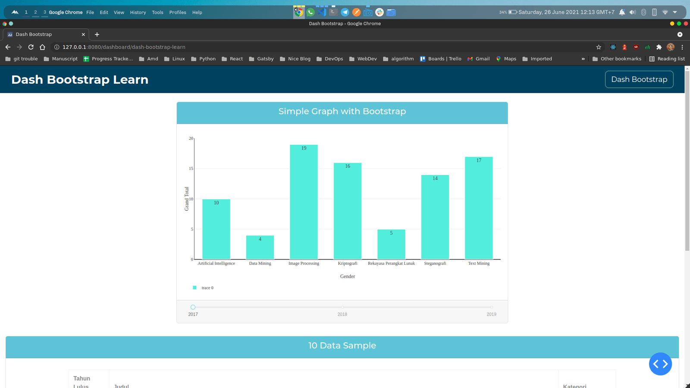This screenshot has height=388, width=690.
Task: Open the History menu
Action: (138, 12)
